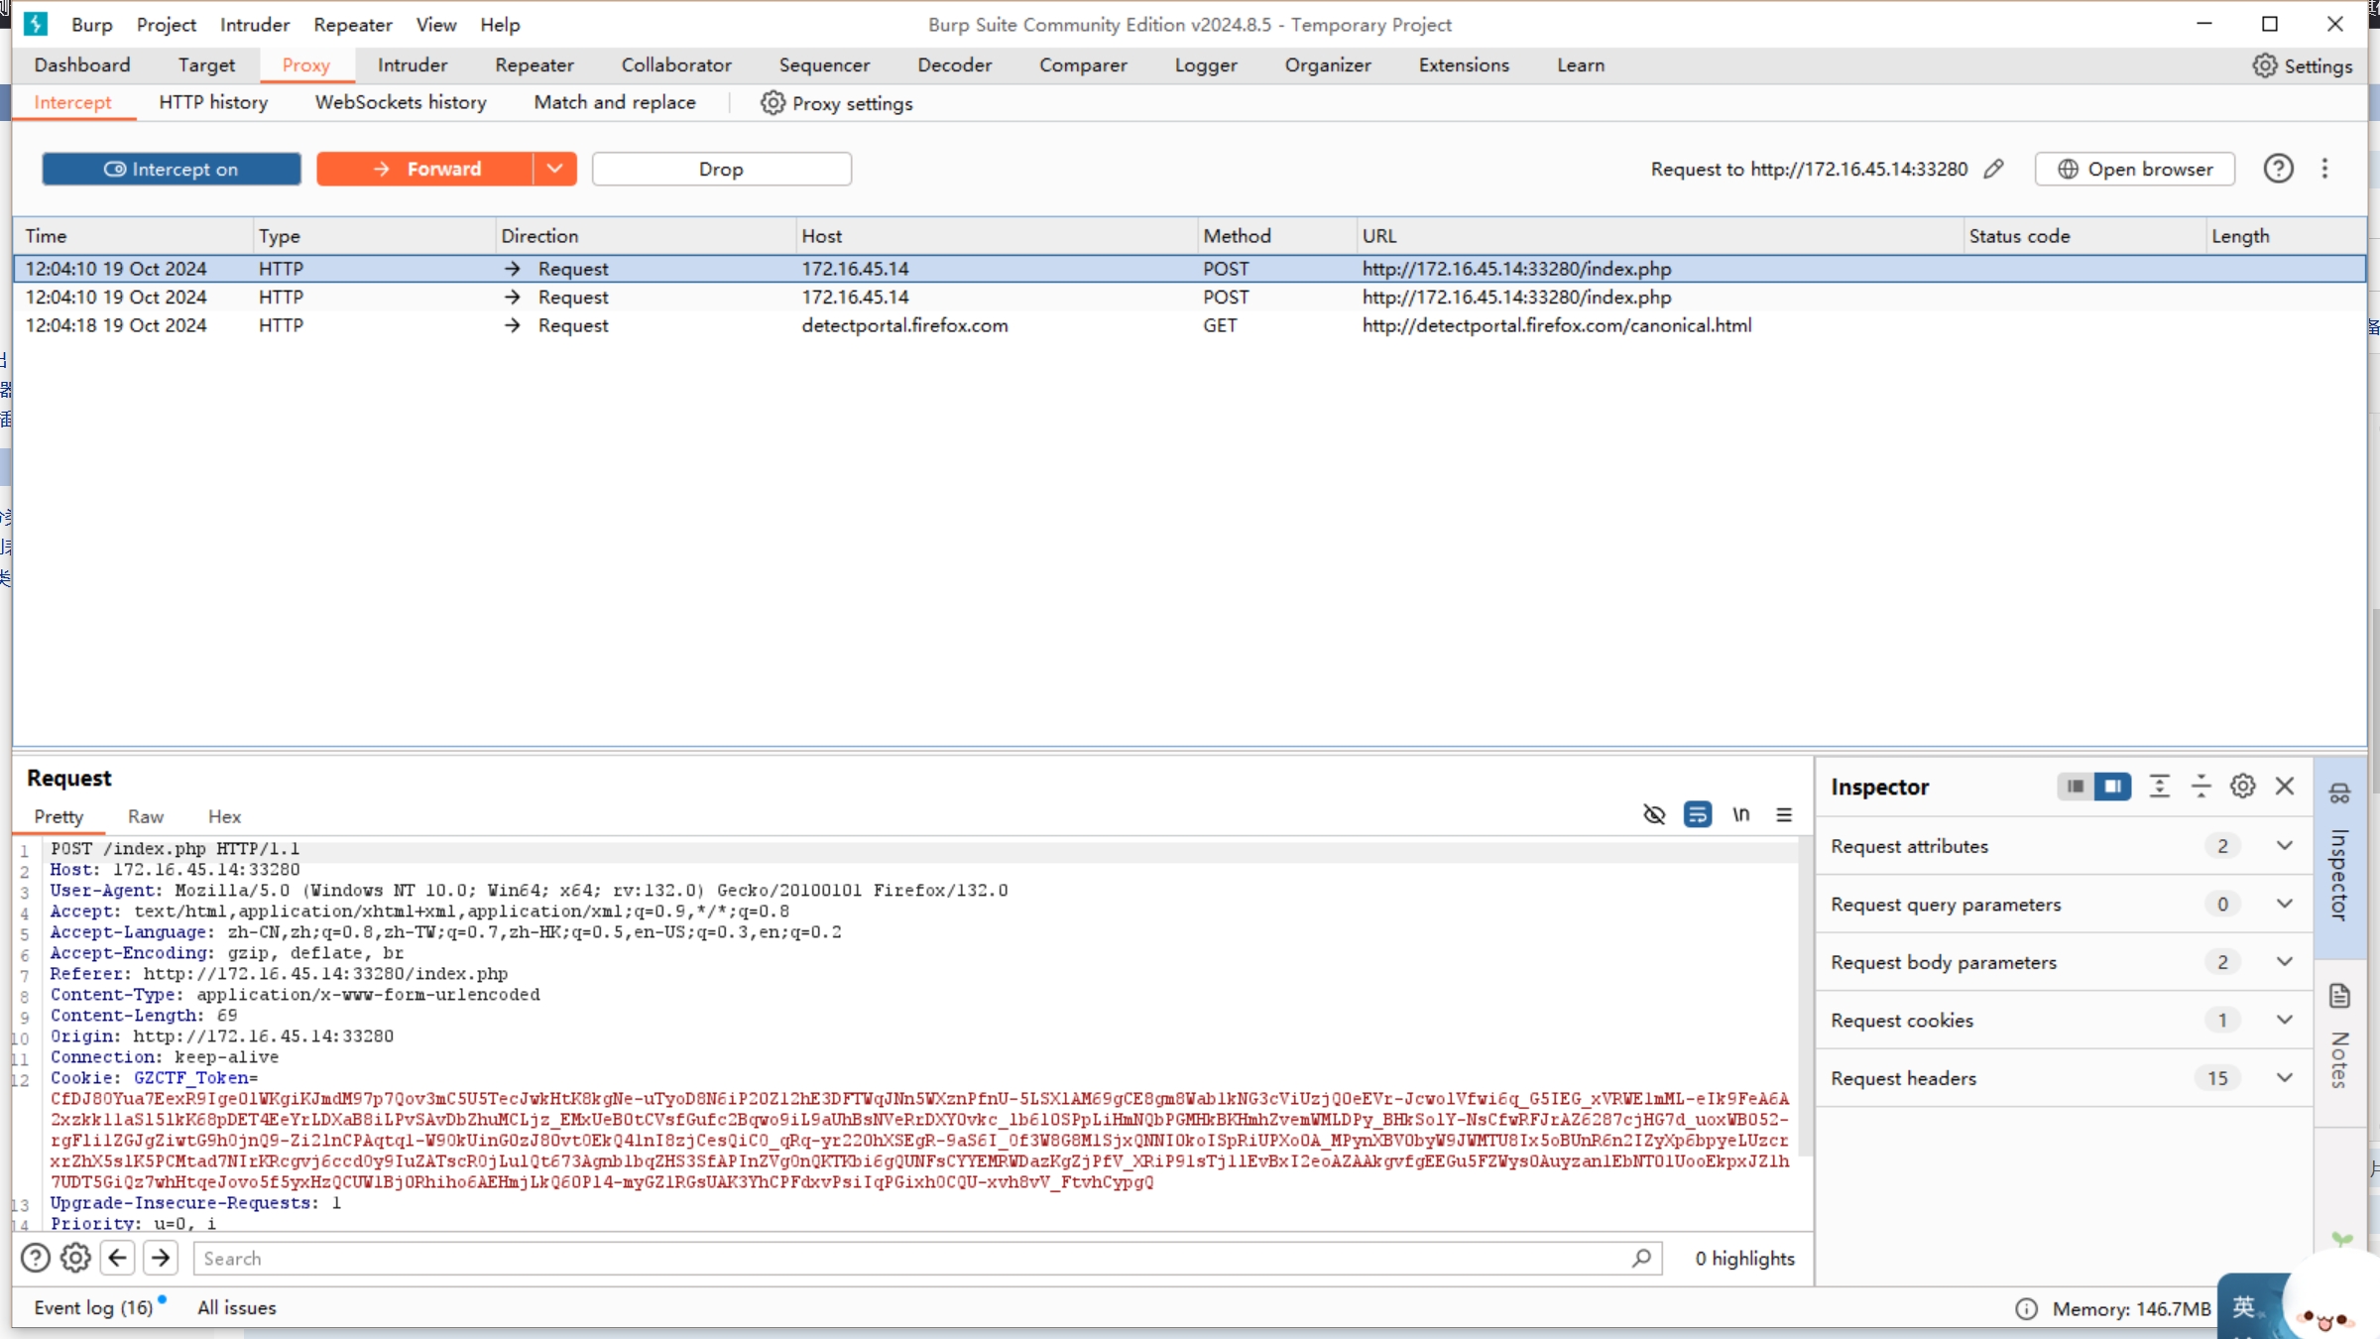Switch to the Dashboard tab
Viewport: 2380px width, 1339px height.
click(x=82, y=64)
